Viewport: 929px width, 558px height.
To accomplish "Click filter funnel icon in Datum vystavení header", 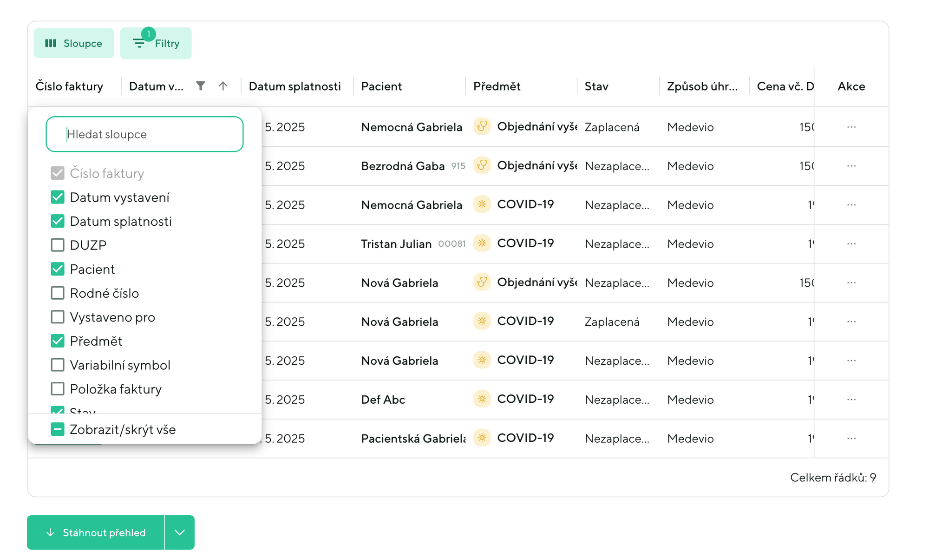I will (x=200, y=86).
